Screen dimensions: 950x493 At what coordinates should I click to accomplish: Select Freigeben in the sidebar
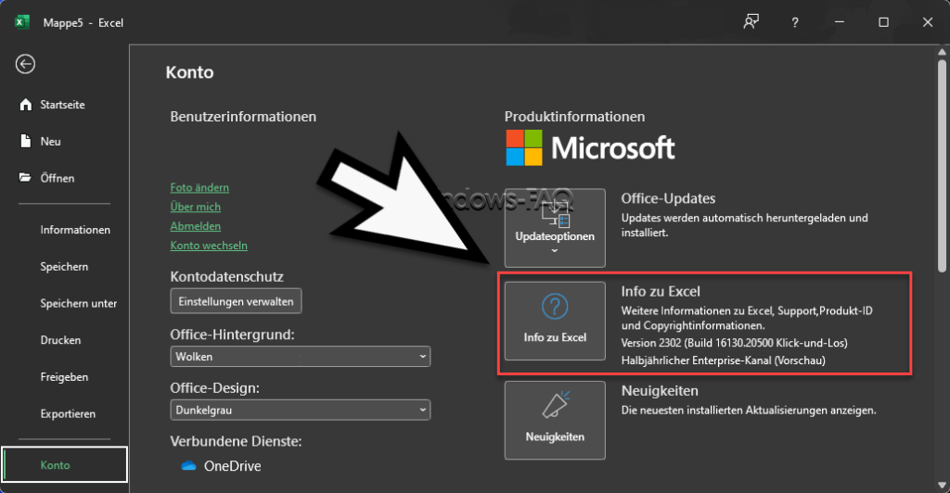coord(64,377)
